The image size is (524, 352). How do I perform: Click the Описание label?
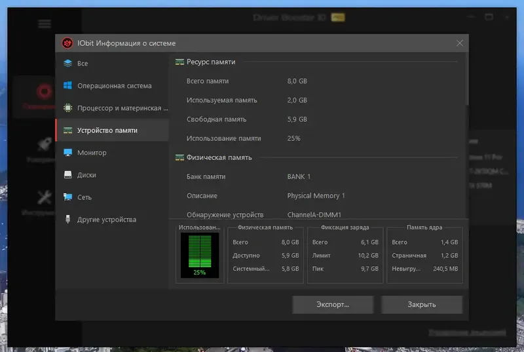[x=202, y=196]
